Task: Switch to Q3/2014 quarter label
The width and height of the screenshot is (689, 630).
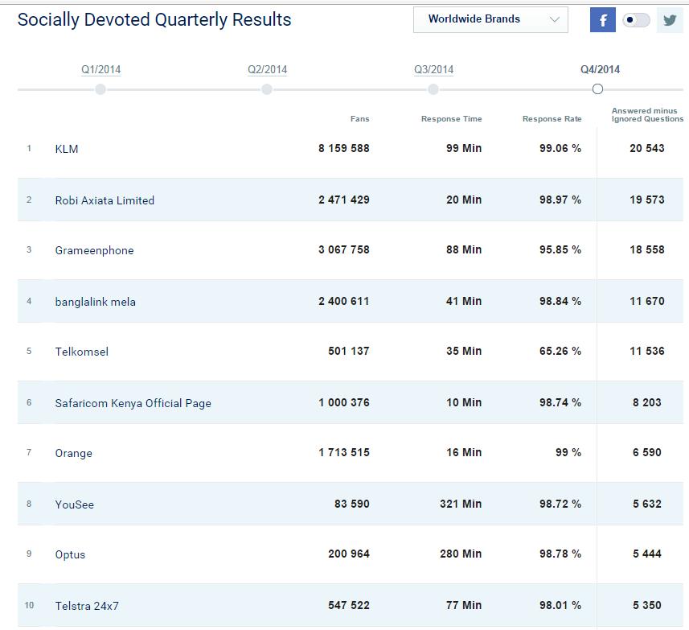Action: coord(433,69)
